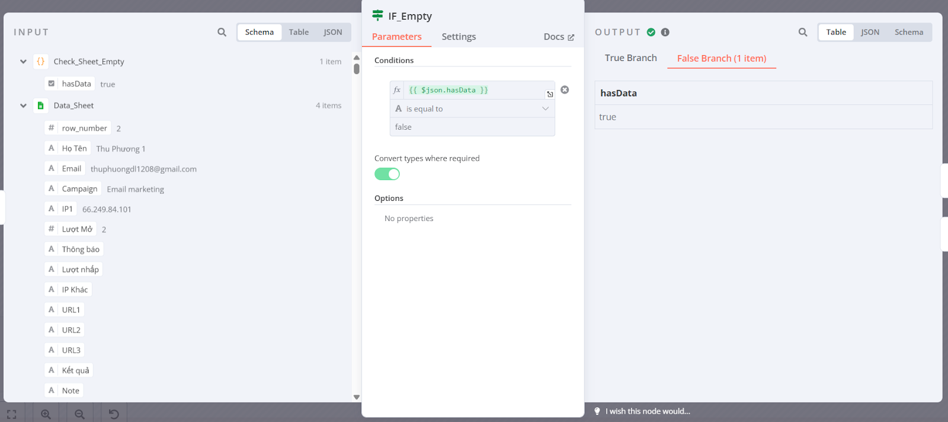Switch INPUT view to Schema
The height and width of the screenshot is (422, 948).
(x=260, y=32)
